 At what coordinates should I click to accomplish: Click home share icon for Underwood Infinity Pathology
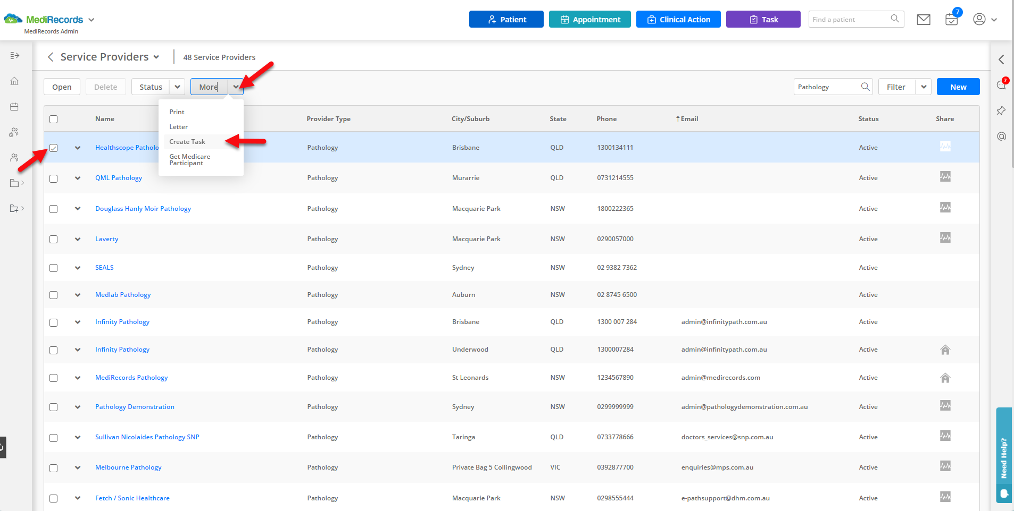(x=945, y=350)
